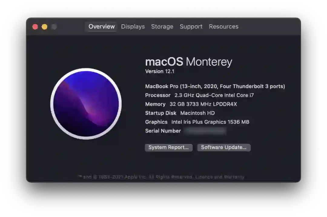Screen dimensions: 327x217
Task: Click the MacBook Pro model name line
Action: 215,86
